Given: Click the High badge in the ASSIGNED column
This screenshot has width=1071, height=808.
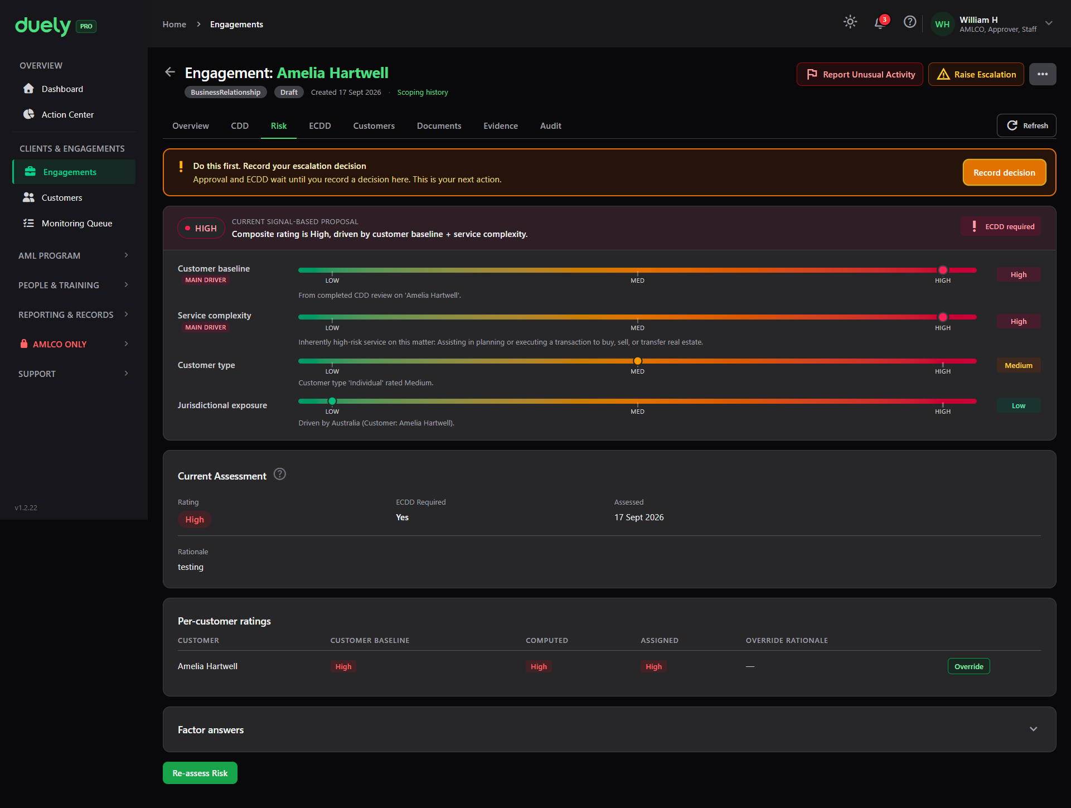Looking at the screenshot, I should (x=653, y=666).
